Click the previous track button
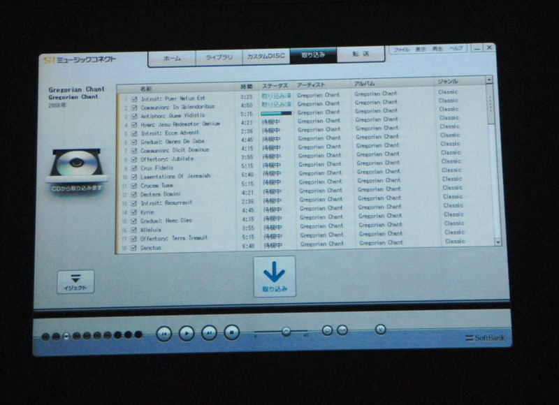559x405 pixels. tap(164, 334)
